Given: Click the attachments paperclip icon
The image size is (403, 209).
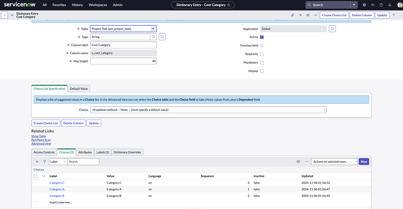Looking at the screenshot, I should (292, 15).
